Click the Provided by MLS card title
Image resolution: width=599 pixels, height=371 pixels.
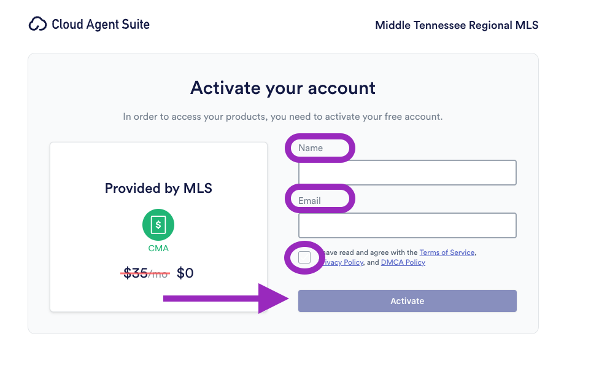click(x=158, y=189)
